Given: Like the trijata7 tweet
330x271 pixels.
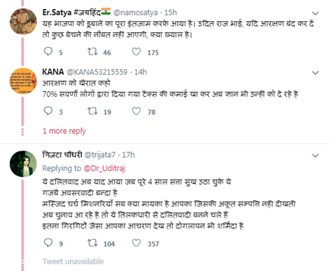Looking at the screenshot, I should pos(136,243).
